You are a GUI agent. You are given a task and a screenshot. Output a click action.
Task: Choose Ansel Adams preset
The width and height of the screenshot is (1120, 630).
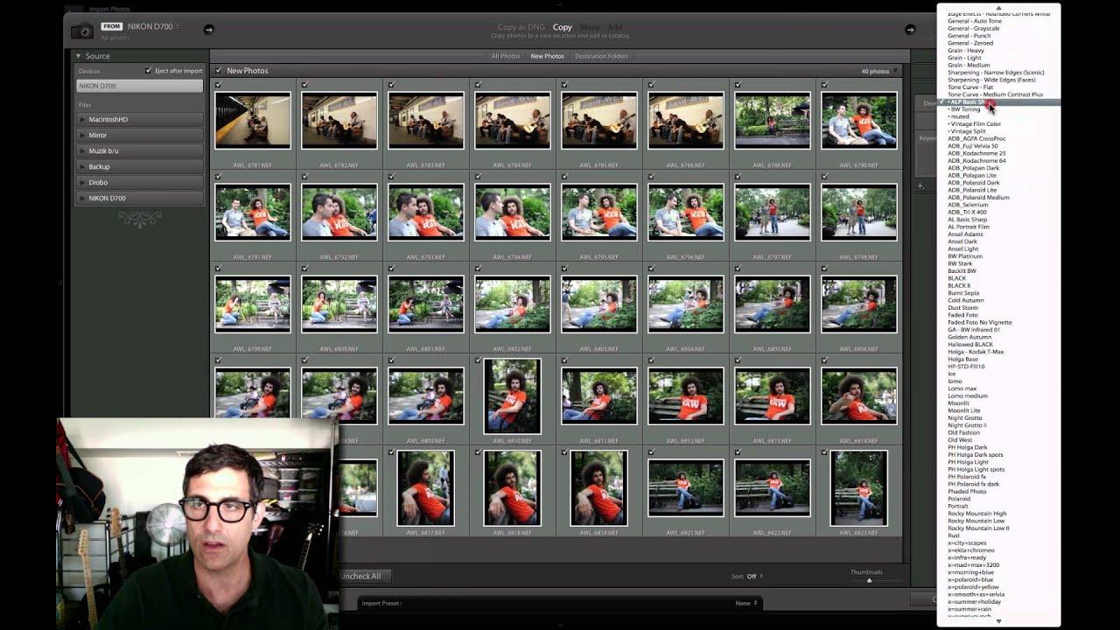tap(965, 234)
